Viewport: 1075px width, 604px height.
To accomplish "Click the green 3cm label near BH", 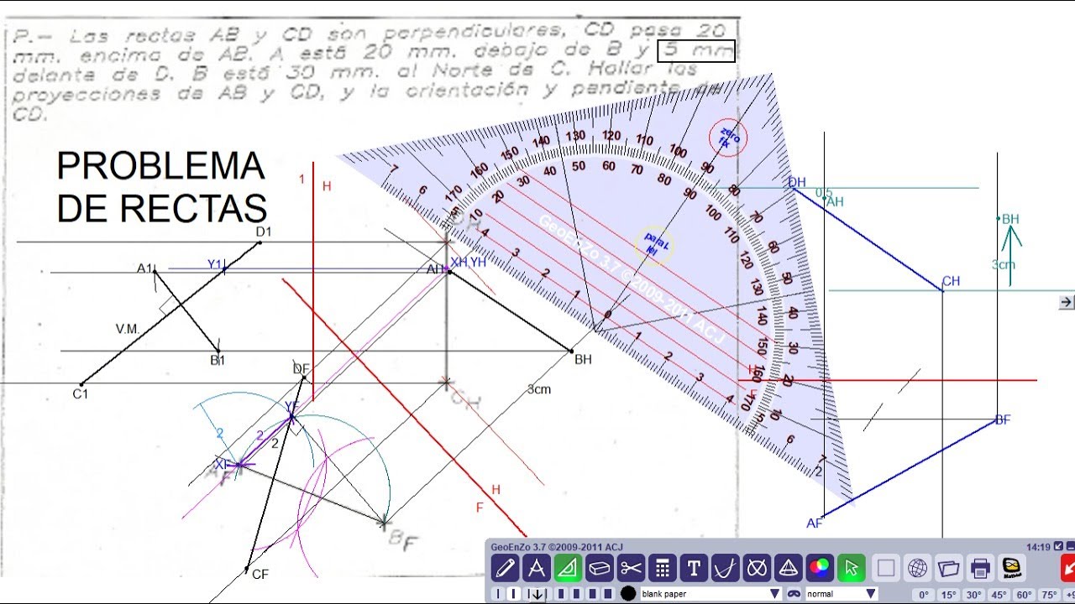I will click(x=1004, y=264).
